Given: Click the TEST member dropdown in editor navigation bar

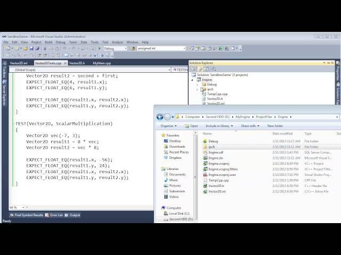Looking at the screenshot, I should coord(180,70).
